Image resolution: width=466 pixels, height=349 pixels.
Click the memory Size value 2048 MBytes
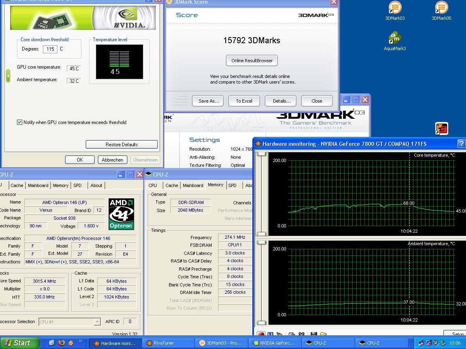pos(191,210)
